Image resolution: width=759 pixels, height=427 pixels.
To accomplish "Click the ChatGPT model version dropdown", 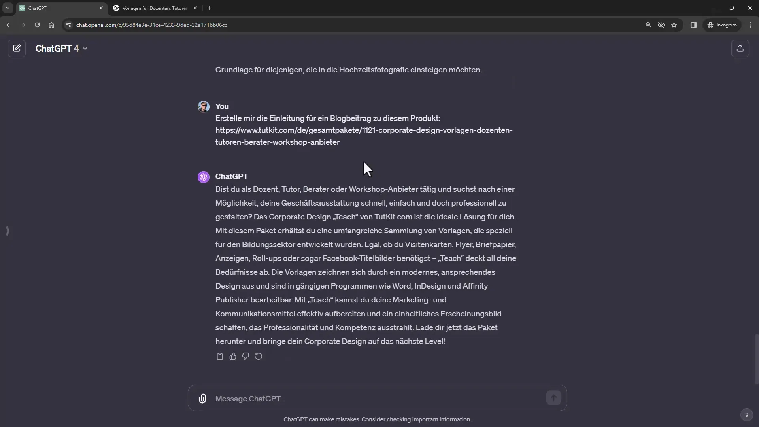I will click(x=60, y=48).
